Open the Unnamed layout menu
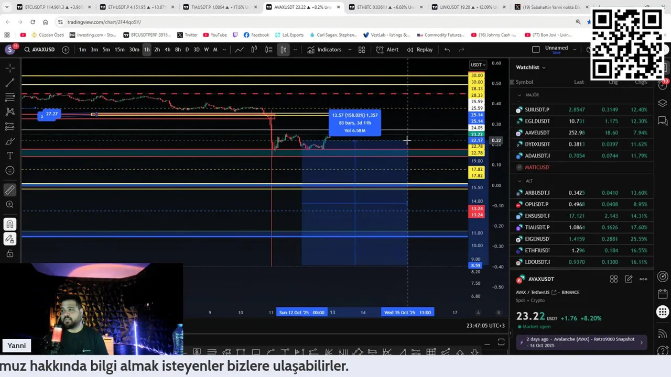Screen dimensions: 671x377 pos(561,49)
